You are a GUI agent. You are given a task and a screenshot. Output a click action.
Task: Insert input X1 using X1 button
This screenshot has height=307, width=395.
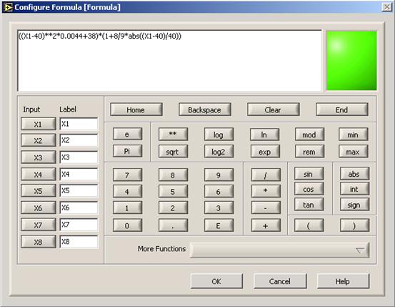tap(39, 124)
